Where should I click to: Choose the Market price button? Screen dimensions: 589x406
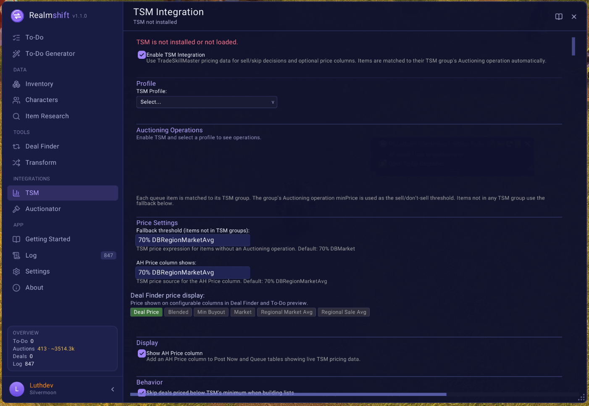243,312
